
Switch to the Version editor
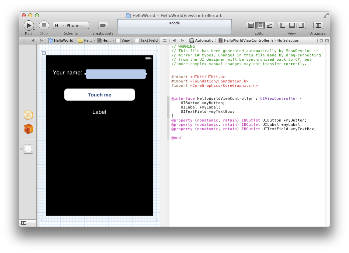[269, 25]
